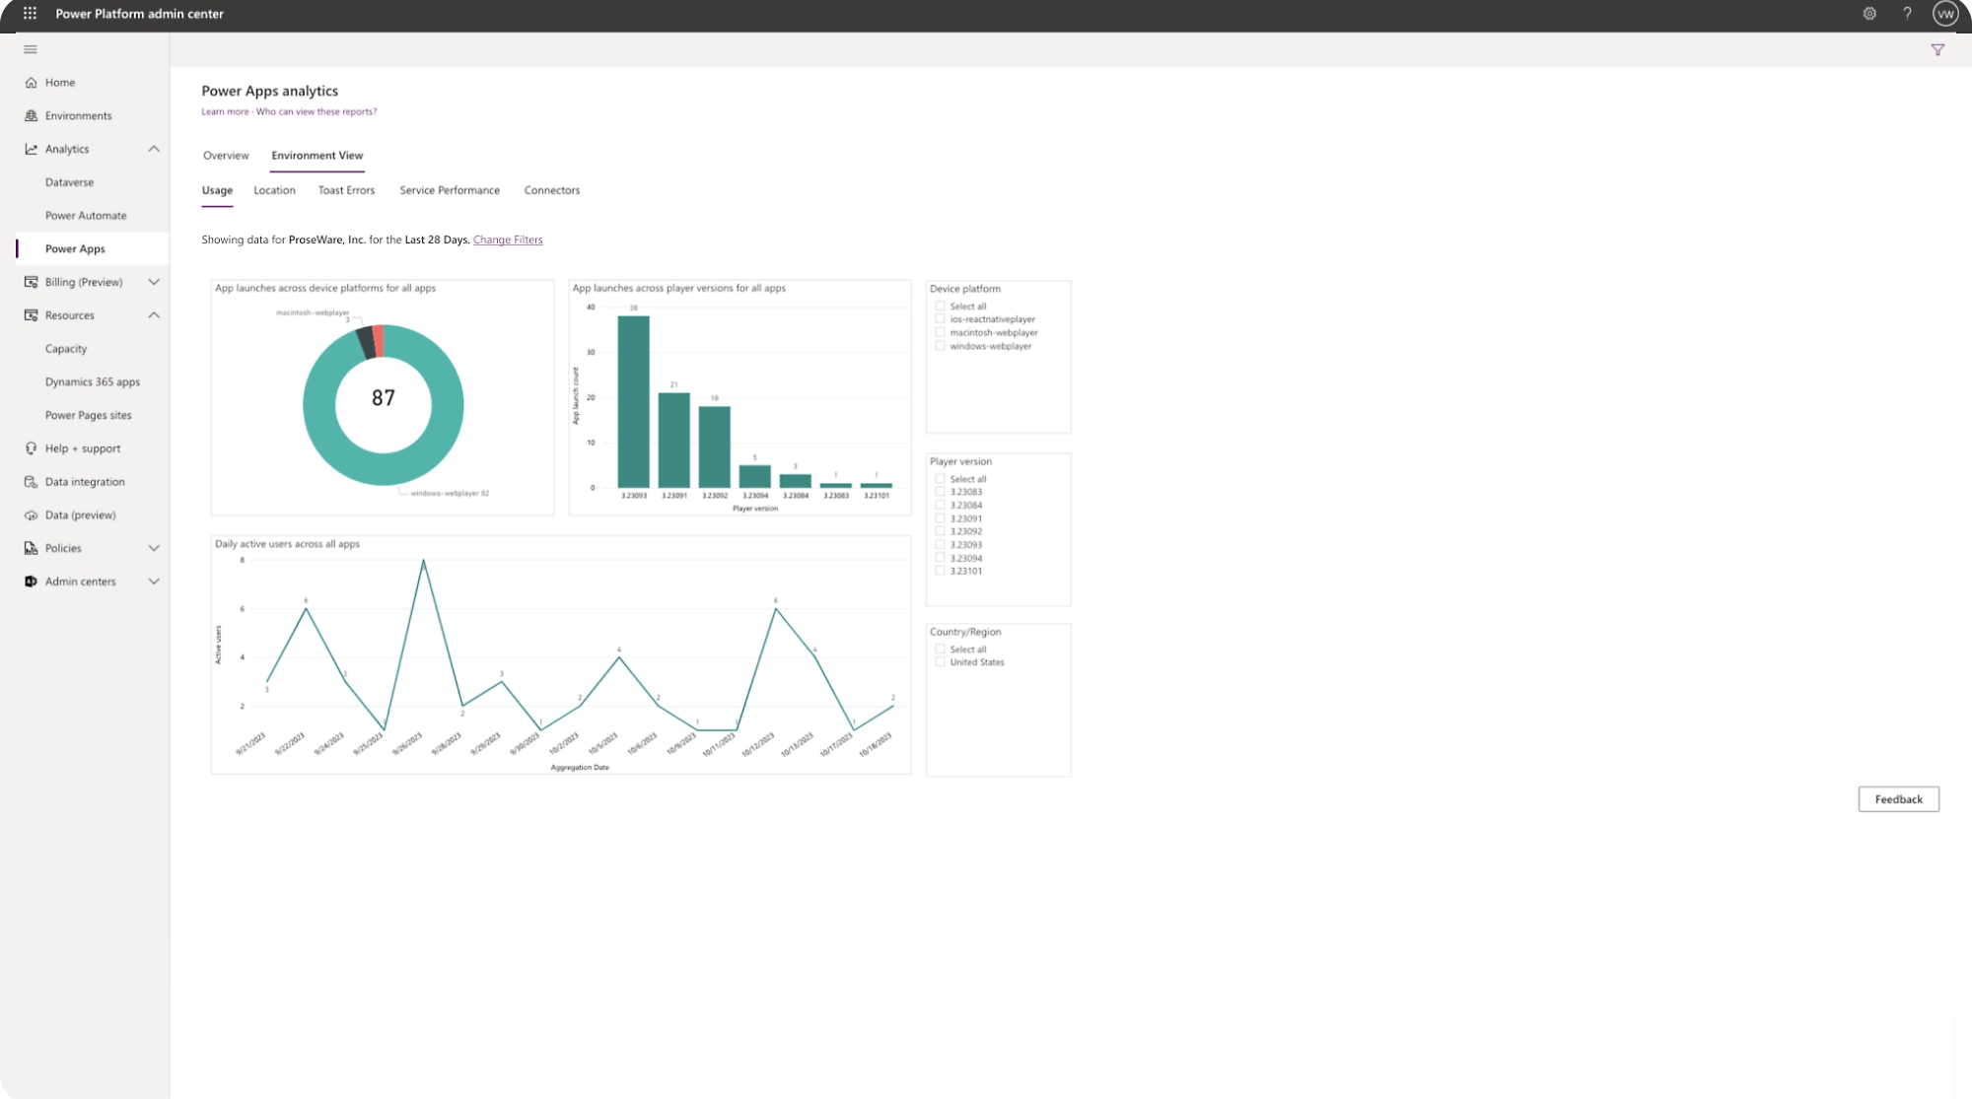Screen dimensions: 1972x1099
Task: Enable ios-macnativeplayer device platform filter
Action: coord(940,319)
